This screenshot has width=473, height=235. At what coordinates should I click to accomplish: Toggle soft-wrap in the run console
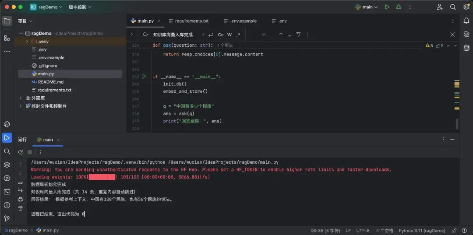click(21, 183)
